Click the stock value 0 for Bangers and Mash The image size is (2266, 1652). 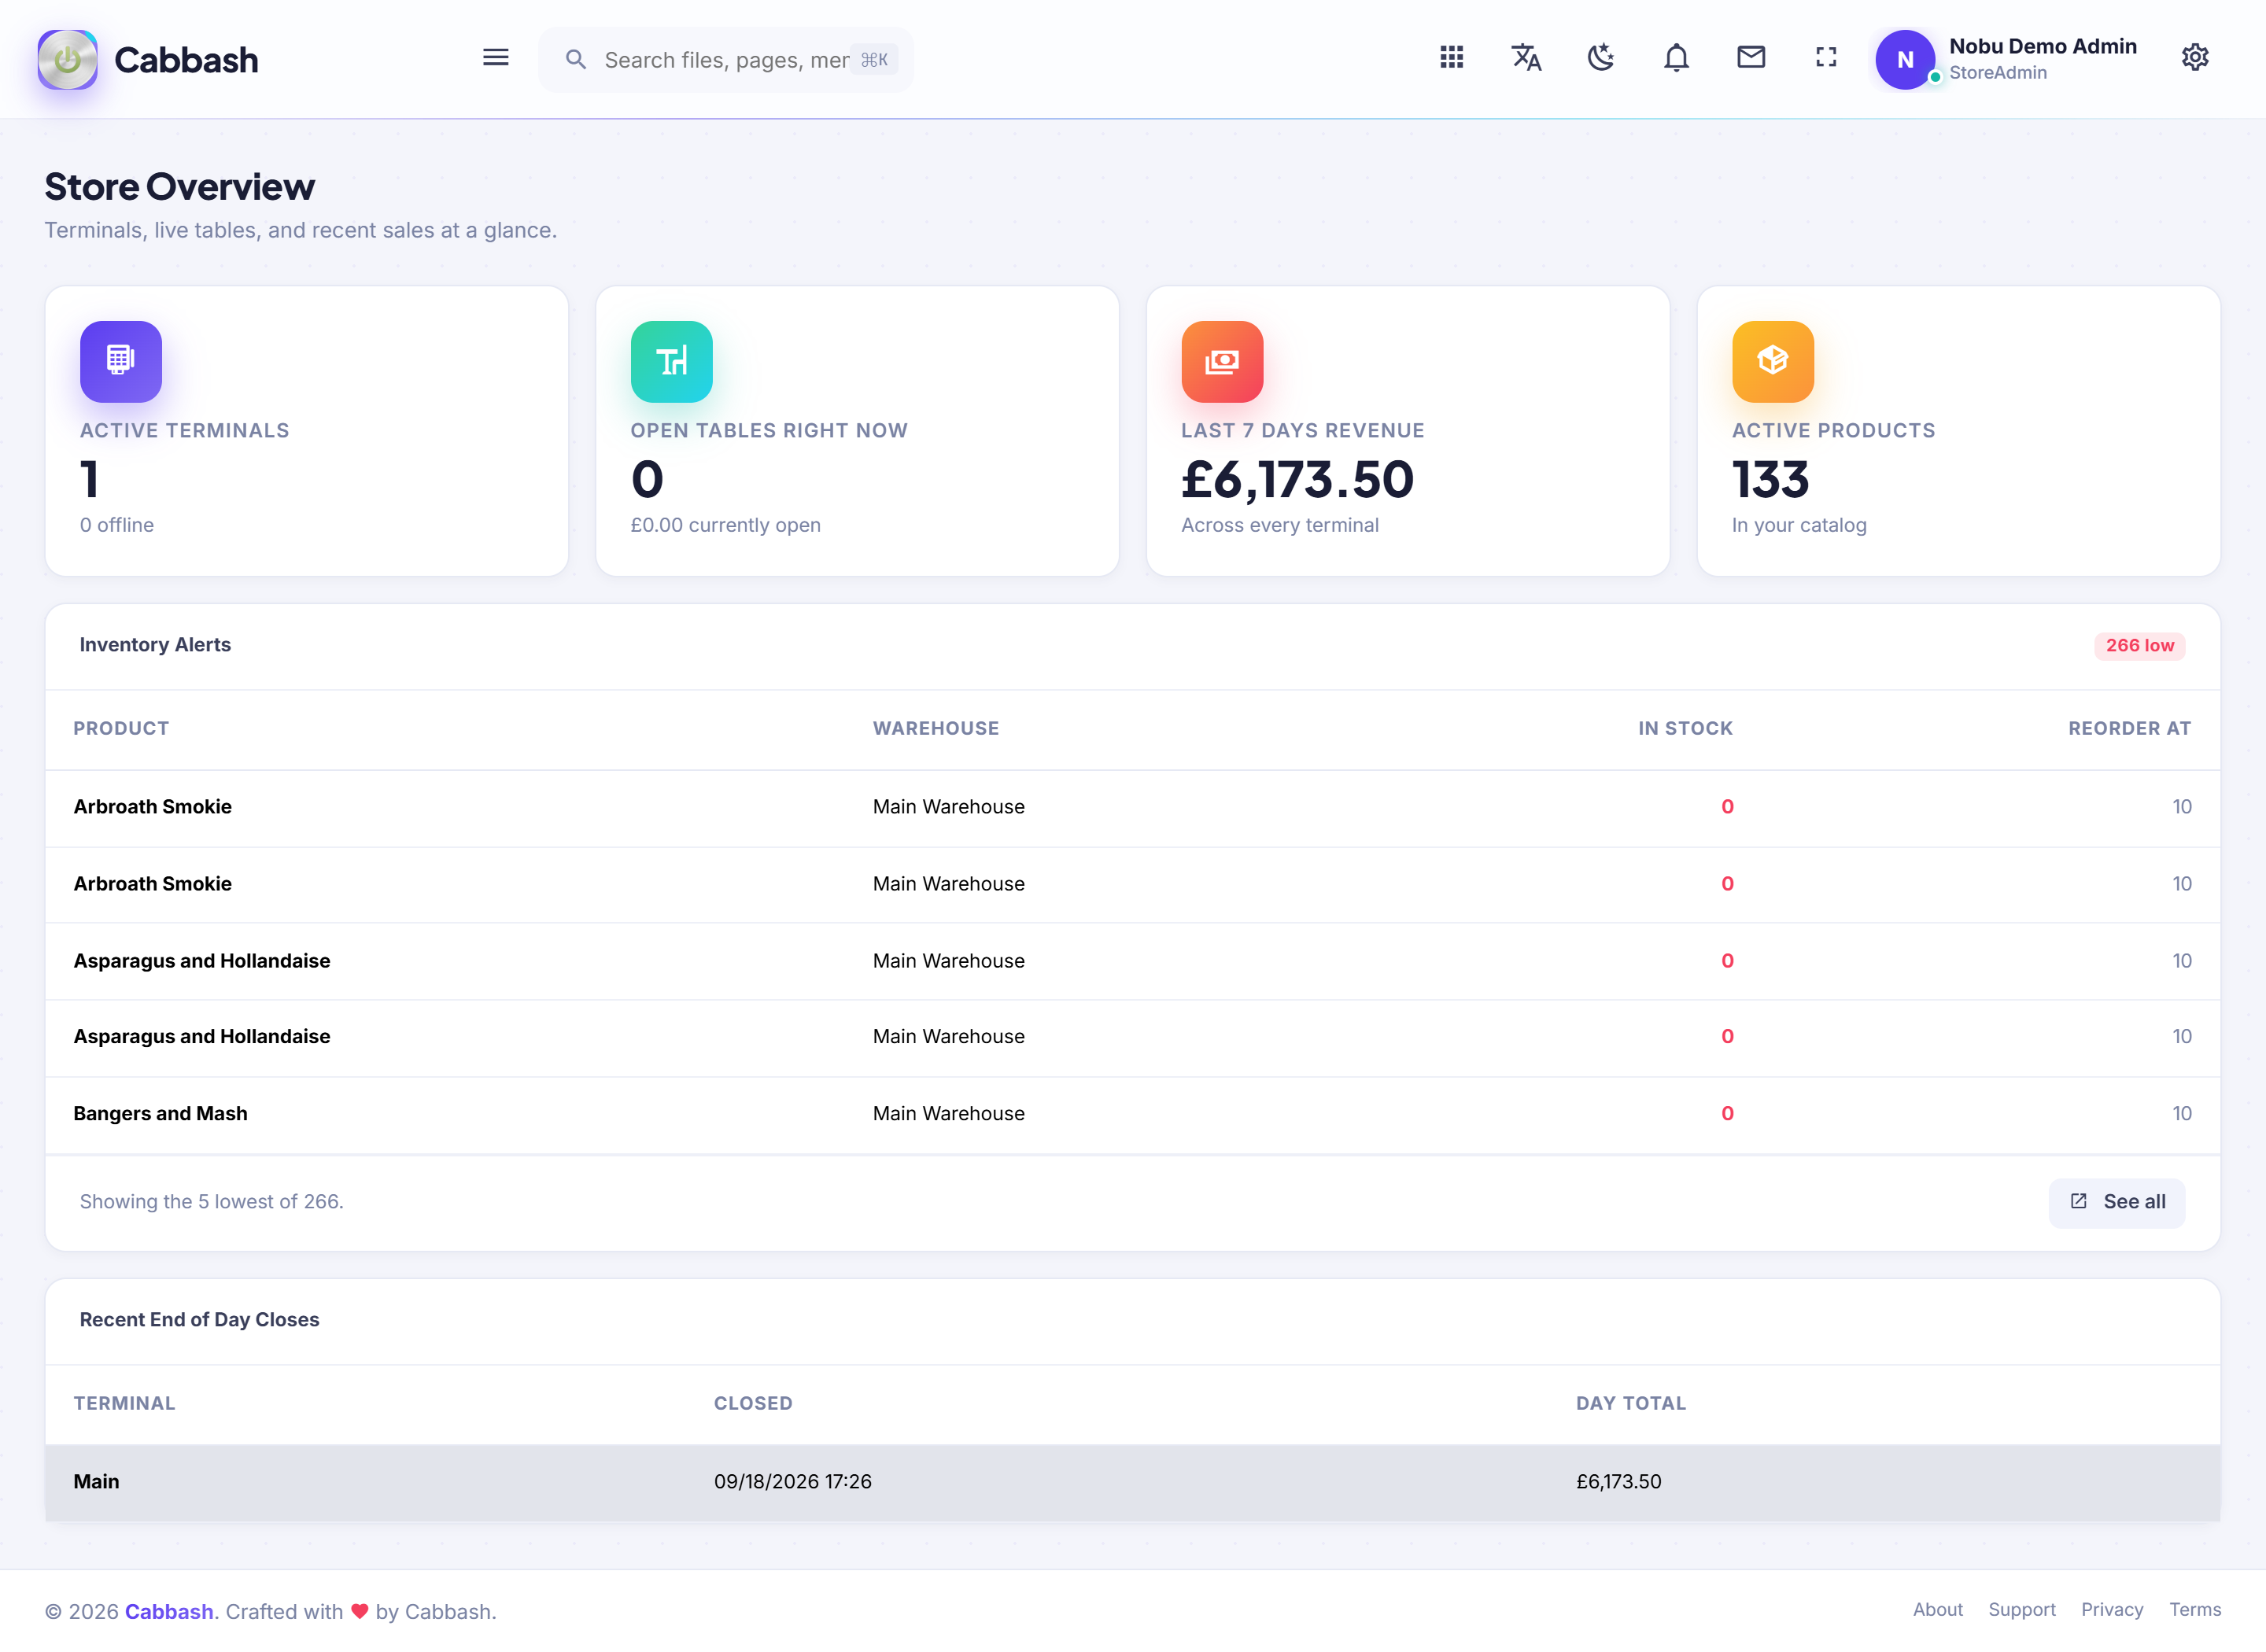click(x=1727, y=1113)
